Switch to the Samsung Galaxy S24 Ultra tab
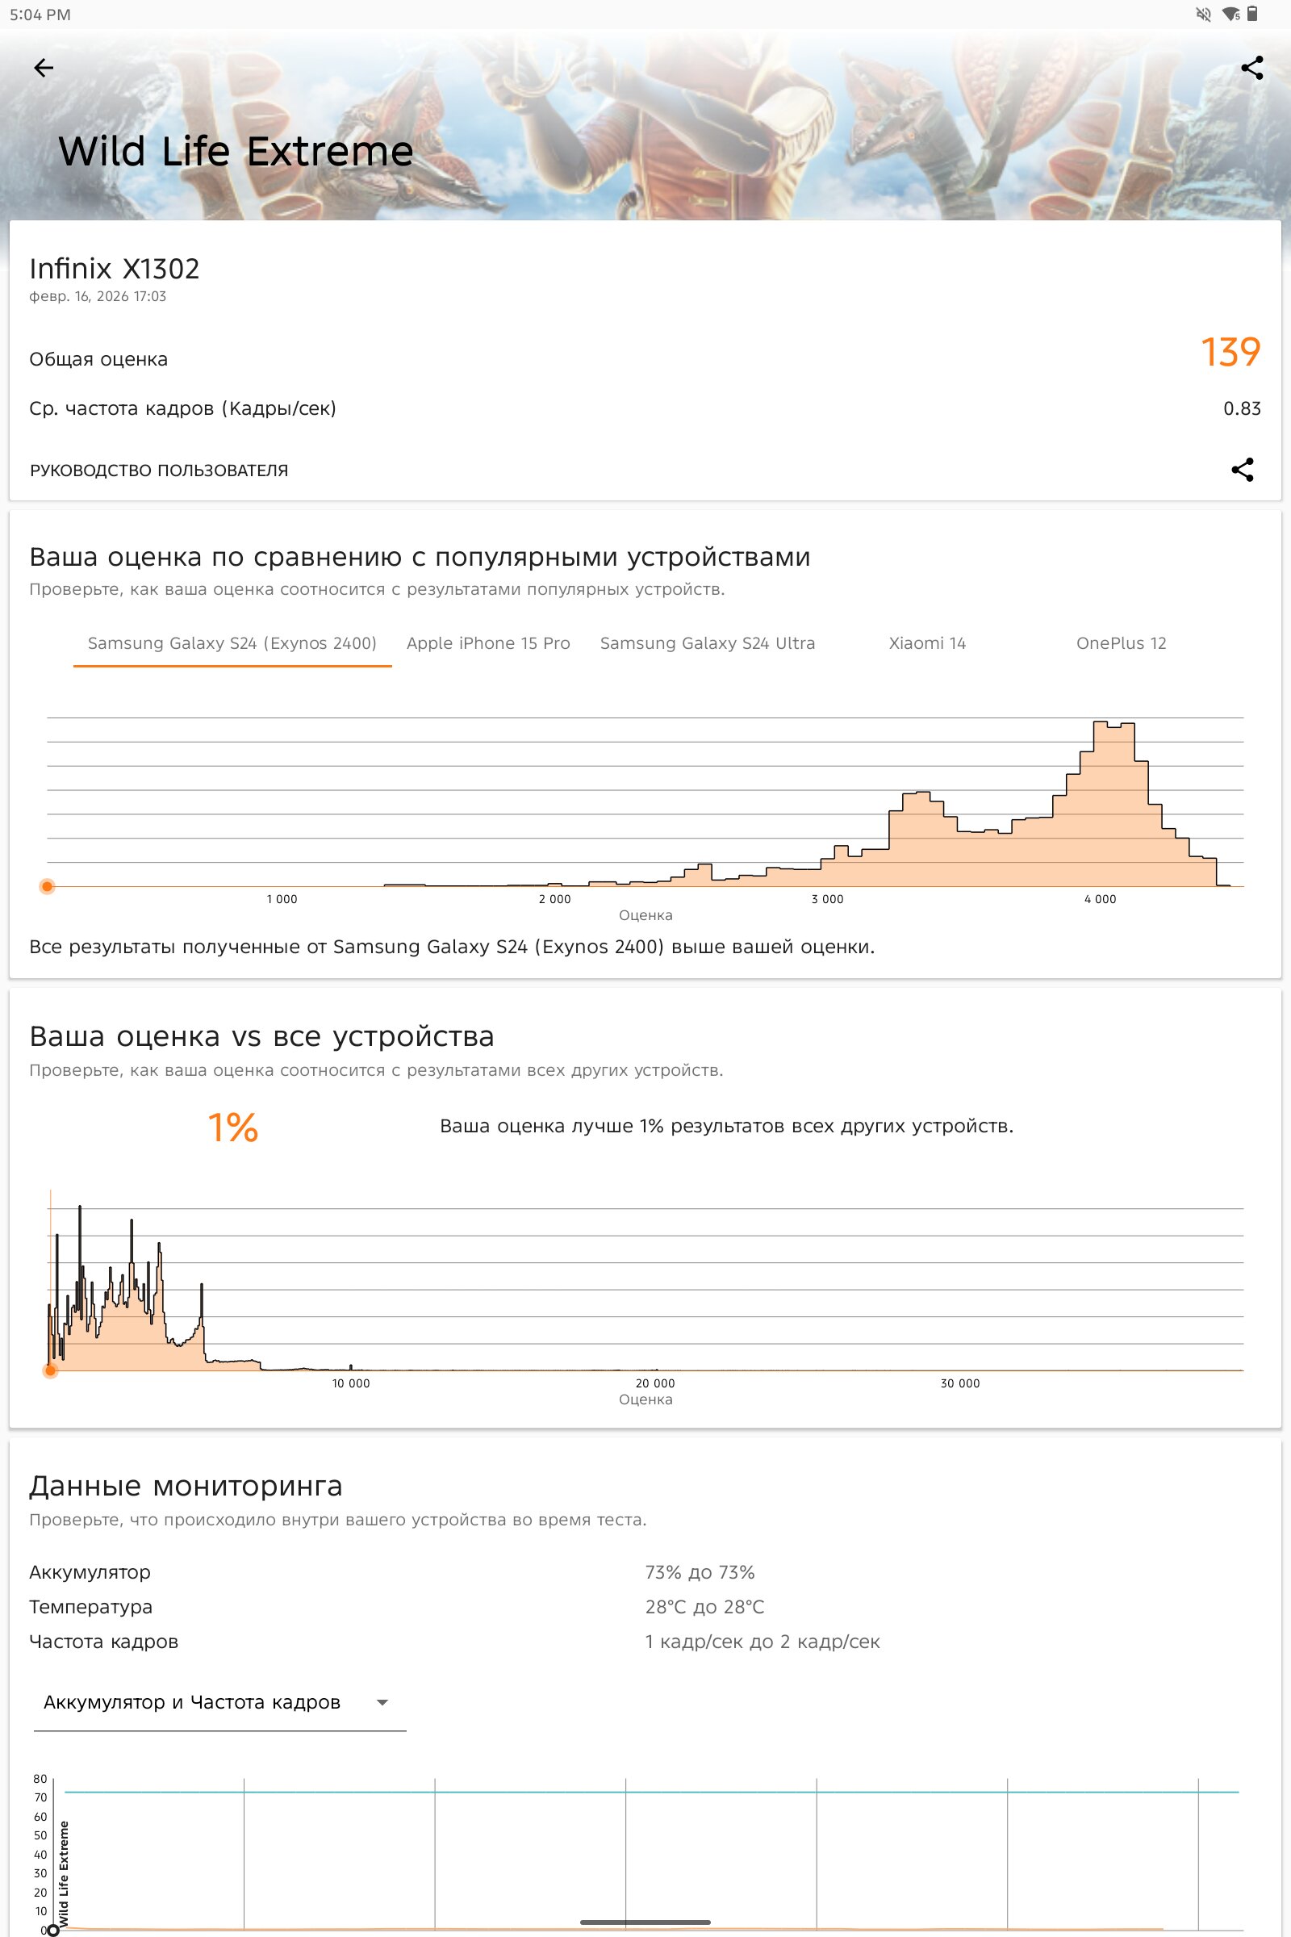The width and height of the screenshot is (1291, 1937). click(708, 643)
